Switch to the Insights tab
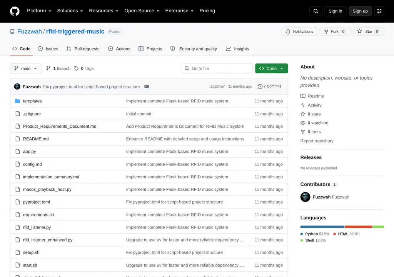This screenshot has height=277, width=394. 237,49
